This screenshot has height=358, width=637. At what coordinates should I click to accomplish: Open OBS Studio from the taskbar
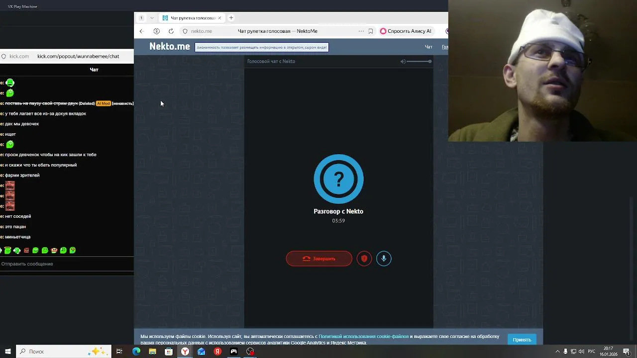[250, 352]
